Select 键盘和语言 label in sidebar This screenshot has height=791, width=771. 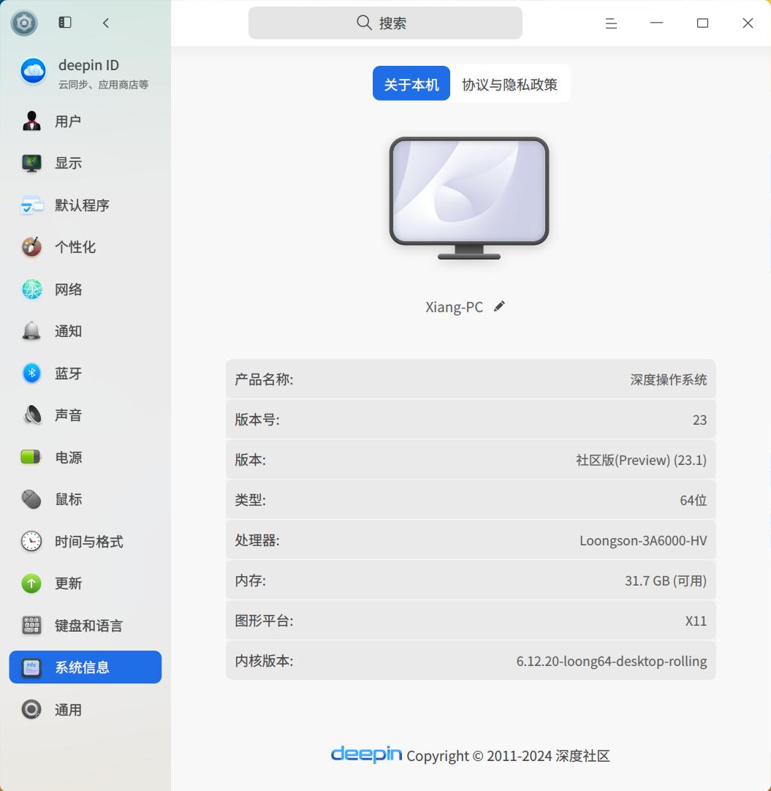click(x=89, y=626)
